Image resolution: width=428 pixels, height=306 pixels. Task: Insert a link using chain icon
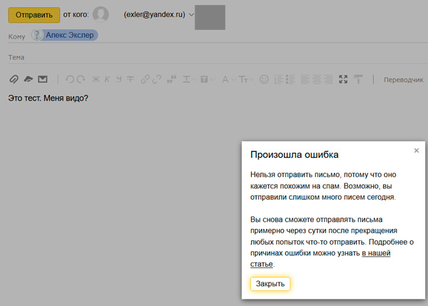(x=146, y=79)
